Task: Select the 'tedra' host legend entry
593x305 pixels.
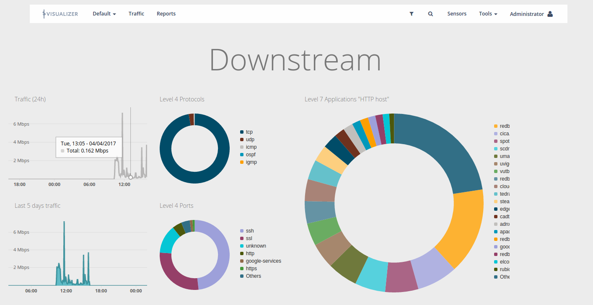Action: (502, 194)
